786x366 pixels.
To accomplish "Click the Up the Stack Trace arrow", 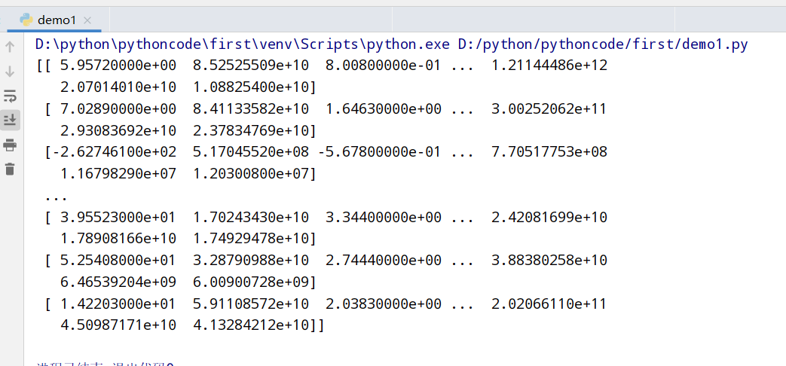I will point(10,47).
